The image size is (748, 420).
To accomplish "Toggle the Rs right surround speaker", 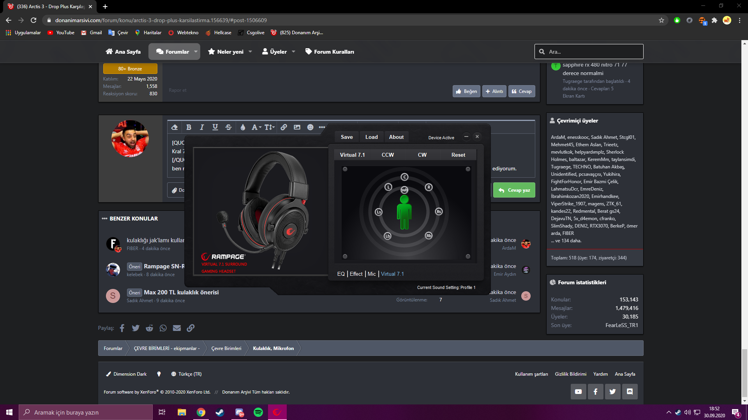I will [439, 212].
